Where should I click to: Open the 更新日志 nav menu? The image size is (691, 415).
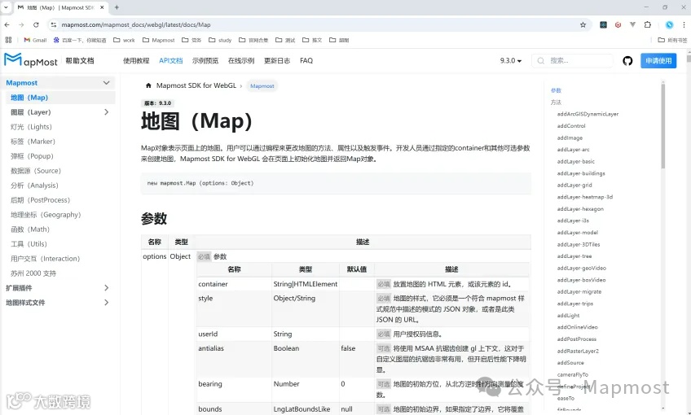pyautogui.click(x=277, y=61)
